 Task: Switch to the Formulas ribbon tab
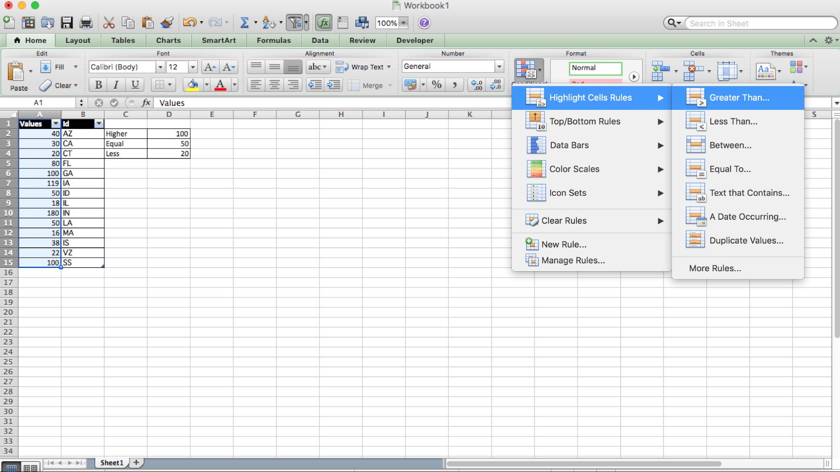click(x=274, y=40)
